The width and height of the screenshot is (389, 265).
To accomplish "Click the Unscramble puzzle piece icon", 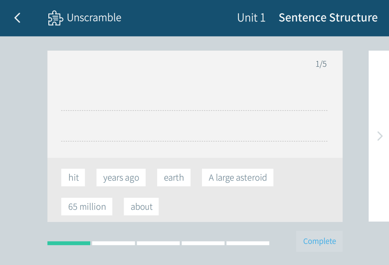I will coord(55,18).
